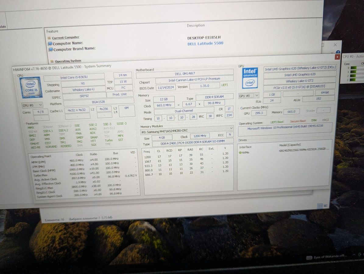The height and width of the screenshot is (274, 364).
Task: Click the DELL Latitude 5500 link
Action: [x=205, y=44]
